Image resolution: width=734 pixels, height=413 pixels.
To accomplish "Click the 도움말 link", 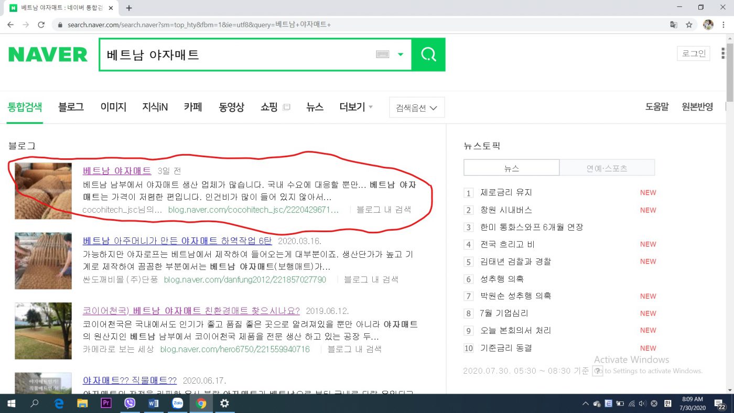I will [657, 107].
